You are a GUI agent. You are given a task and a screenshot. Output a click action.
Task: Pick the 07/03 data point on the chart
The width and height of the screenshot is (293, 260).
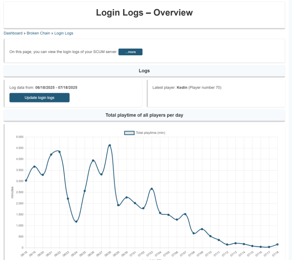pos(152,189)
